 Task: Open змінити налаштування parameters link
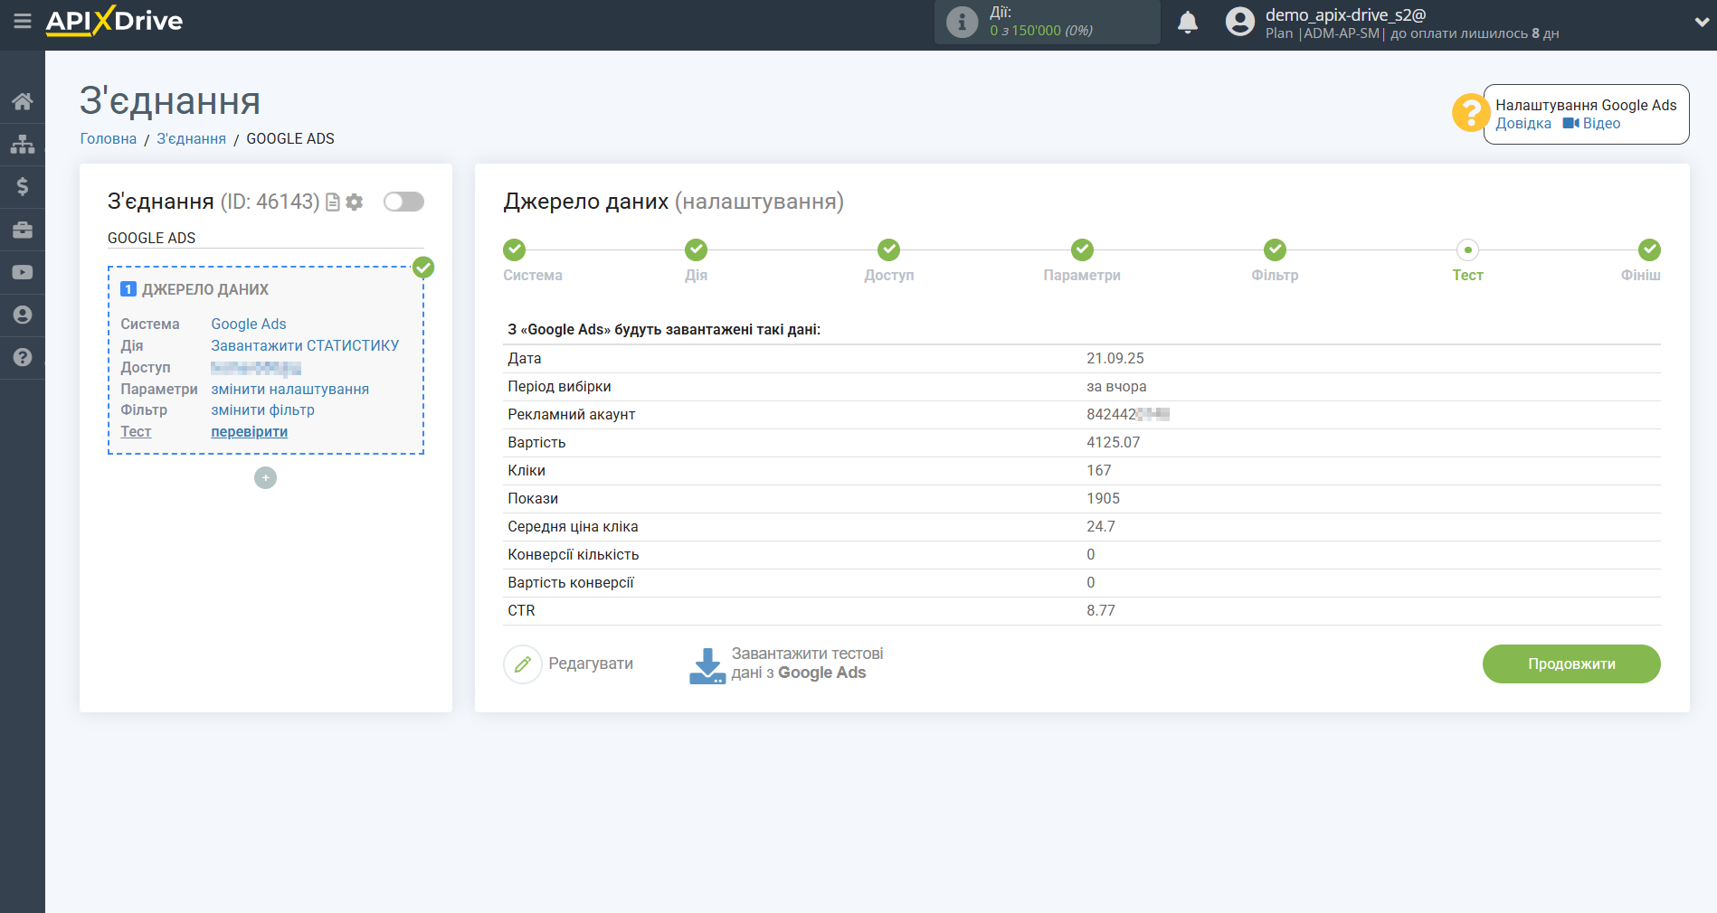click(x=289, y=390)
